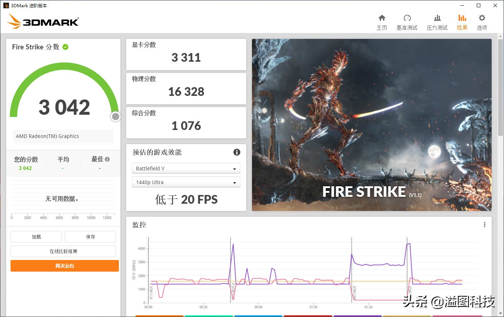Switch to the 压力测试 stress test tab
The height and width of the screenshot is (317, 504).
(437, 23)
